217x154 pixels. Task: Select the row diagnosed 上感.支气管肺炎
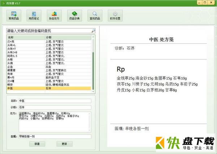[49, 70]
